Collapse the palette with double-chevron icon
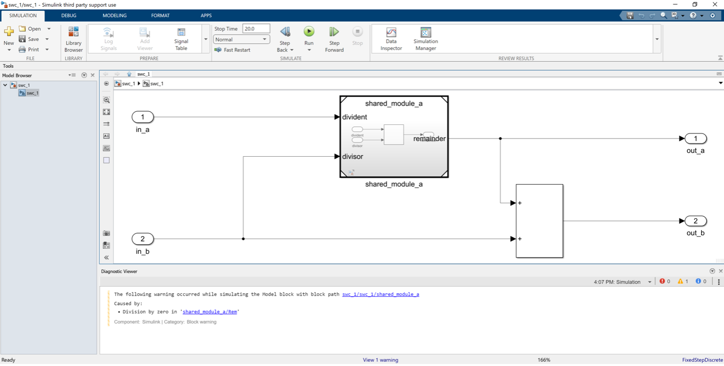The height and width of the screenshot is (366, 724). pyautogui.click(x=106, y=257)
